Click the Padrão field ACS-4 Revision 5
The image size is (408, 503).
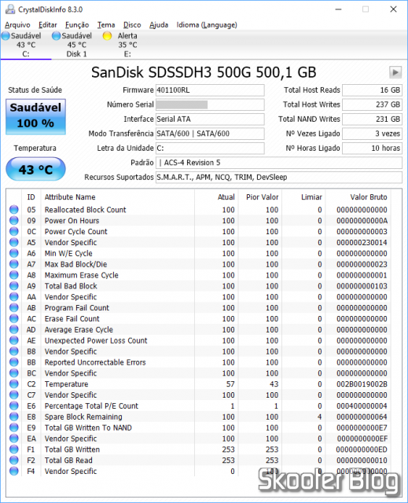point(279,163)
